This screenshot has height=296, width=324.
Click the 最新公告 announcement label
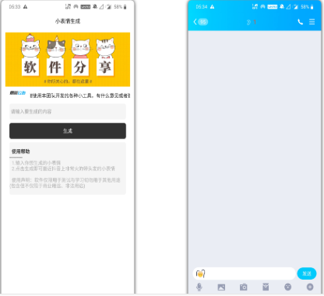click(18, 92)
